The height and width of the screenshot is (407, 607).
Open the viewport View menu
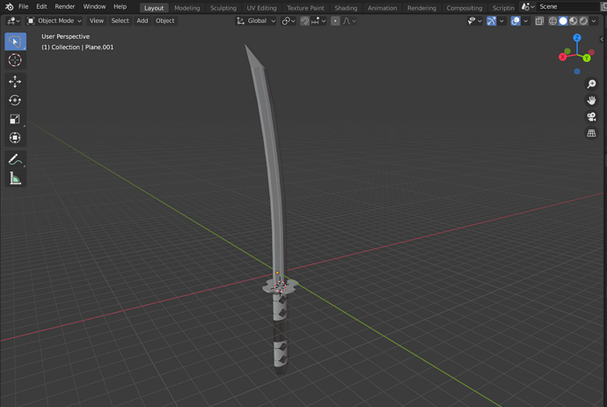click(97, 21)
